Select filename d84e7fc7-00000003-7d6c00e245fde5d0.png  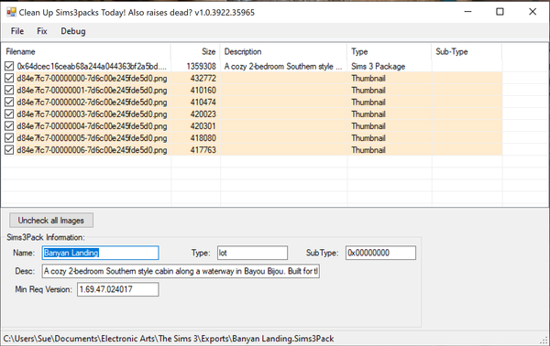pyautogui.click(x=92, y=114)
